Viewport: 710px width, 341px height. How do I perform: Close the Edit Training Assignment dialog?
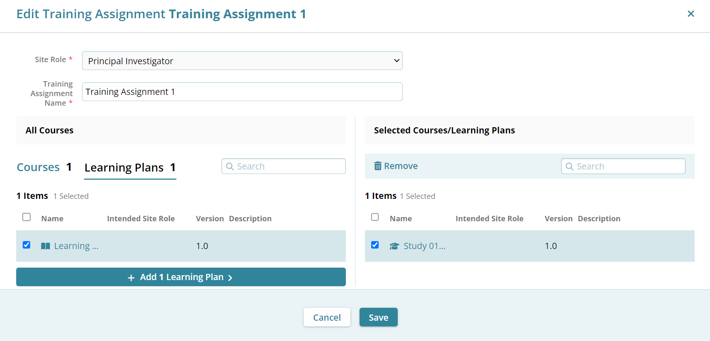coord(691,14)
